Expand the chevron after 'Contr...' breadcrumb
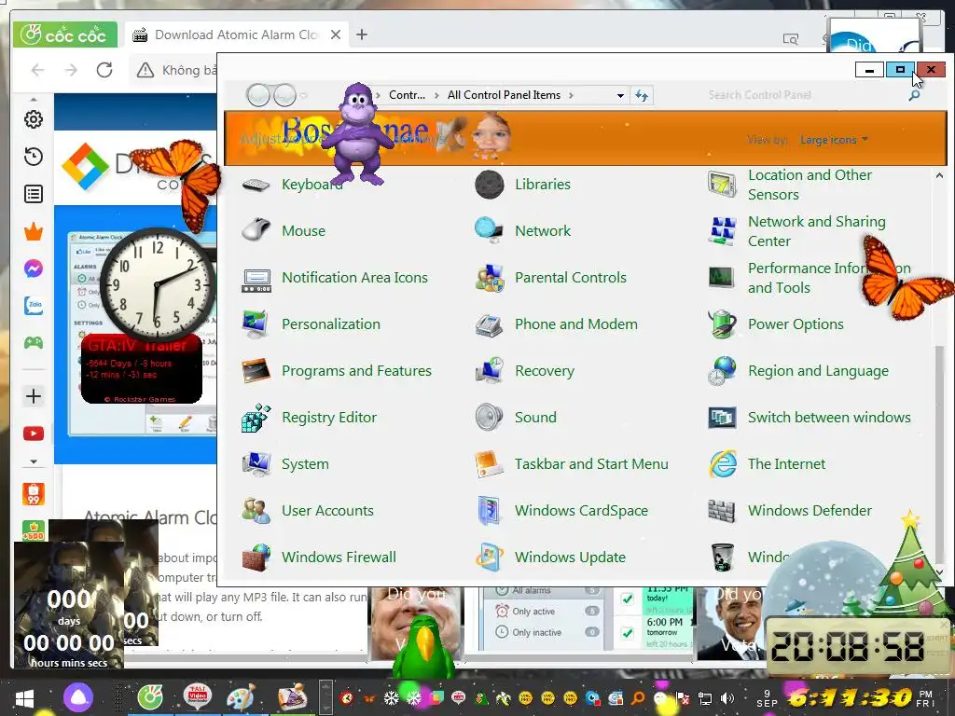955x716 pixels. (436, 95)
